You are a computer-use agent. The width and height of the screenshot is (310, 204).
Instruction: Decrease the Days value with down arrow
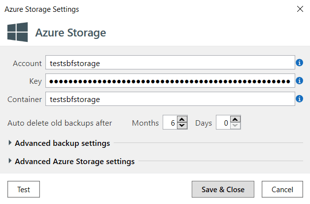235,126
